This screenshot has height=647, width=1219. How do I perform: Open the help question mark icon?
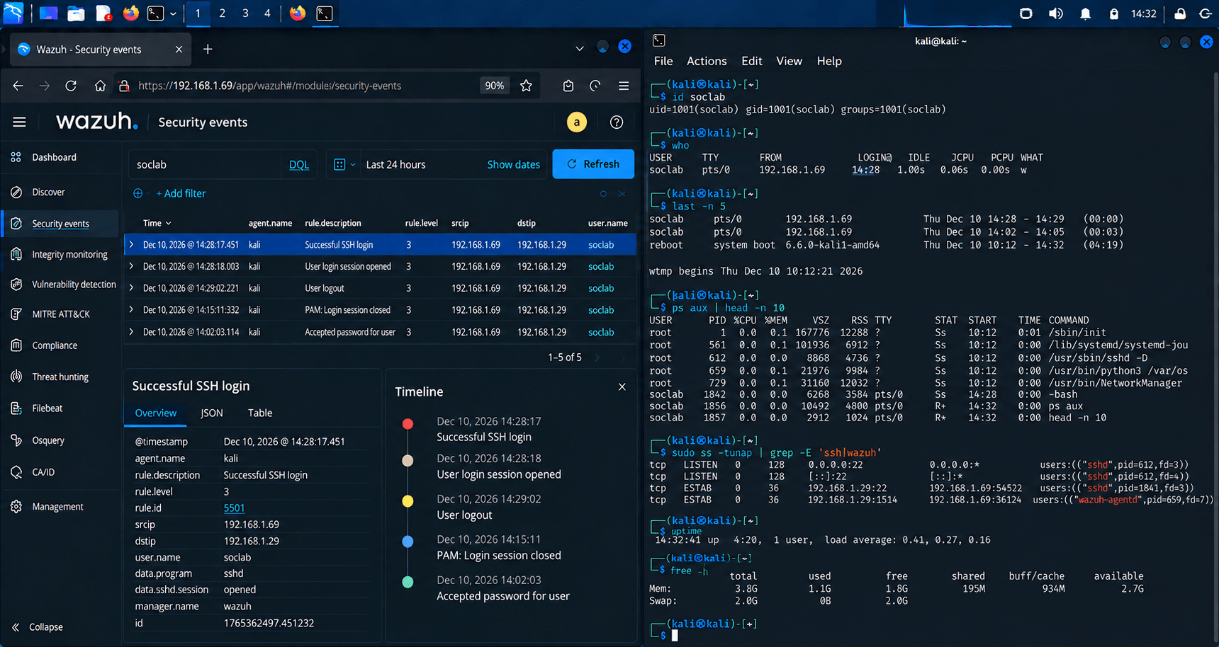[x=617, y=122]
